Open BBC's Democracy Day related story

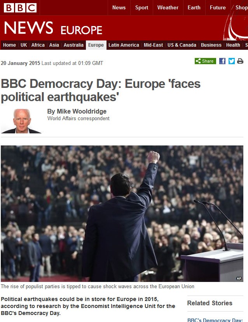point(215,320)
